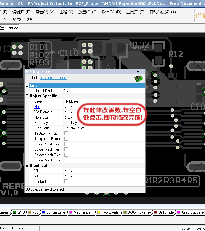The width and height of the screenshot is (205, 231).
Task: Switch to the Bottom Overlay layer tab
Action: pyautogui.click(x=137, y=212)
